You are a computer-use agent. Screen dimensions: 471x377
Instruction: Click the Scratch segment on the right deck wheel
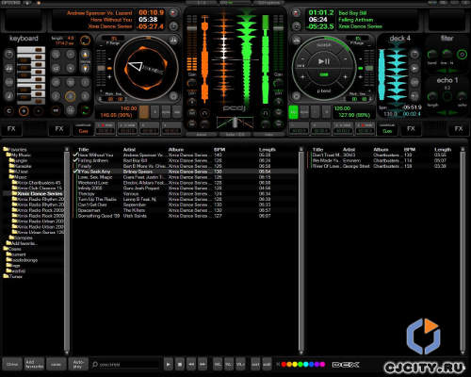tap(324, 46)
